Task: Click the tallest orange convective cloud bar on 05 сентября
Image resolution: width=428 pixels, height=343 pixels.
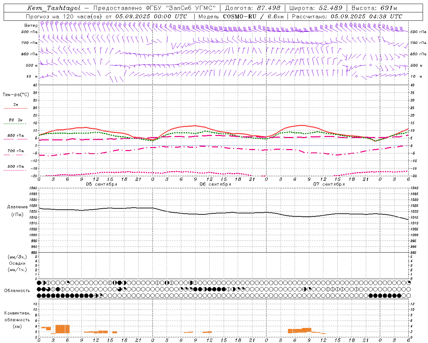Action: pyautogui.click(x=63, y=329)
